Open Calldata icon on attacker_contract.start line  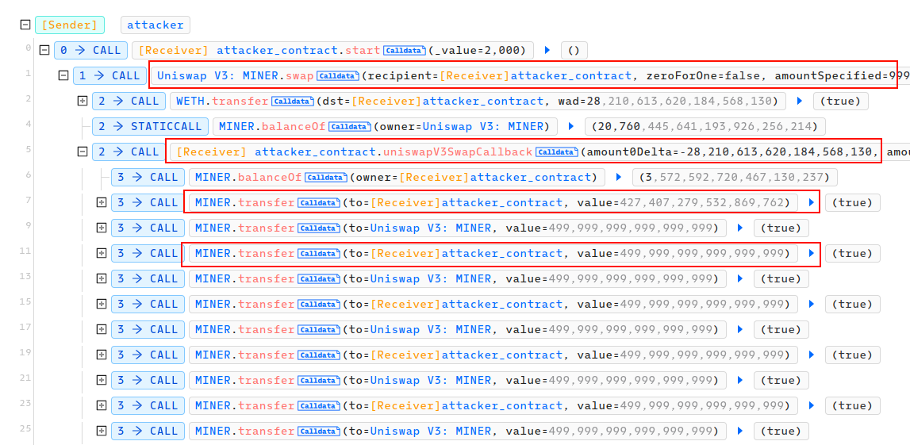point(405,51)
